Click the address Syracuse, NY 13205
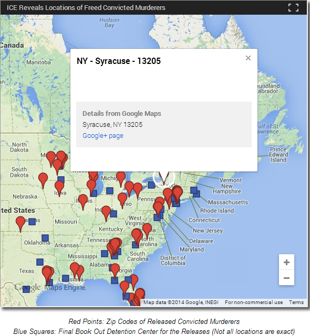The width and height of the screenshot is (310, 336). pos(112,125)
